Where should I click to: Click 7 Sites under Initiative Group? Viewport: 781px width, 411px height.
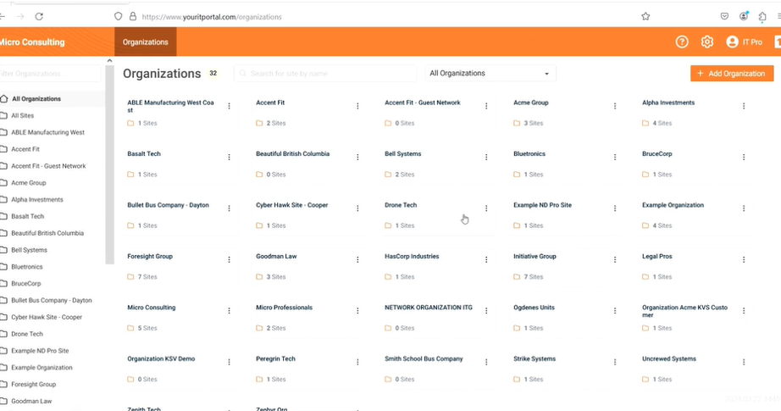[x=534, y=276]
